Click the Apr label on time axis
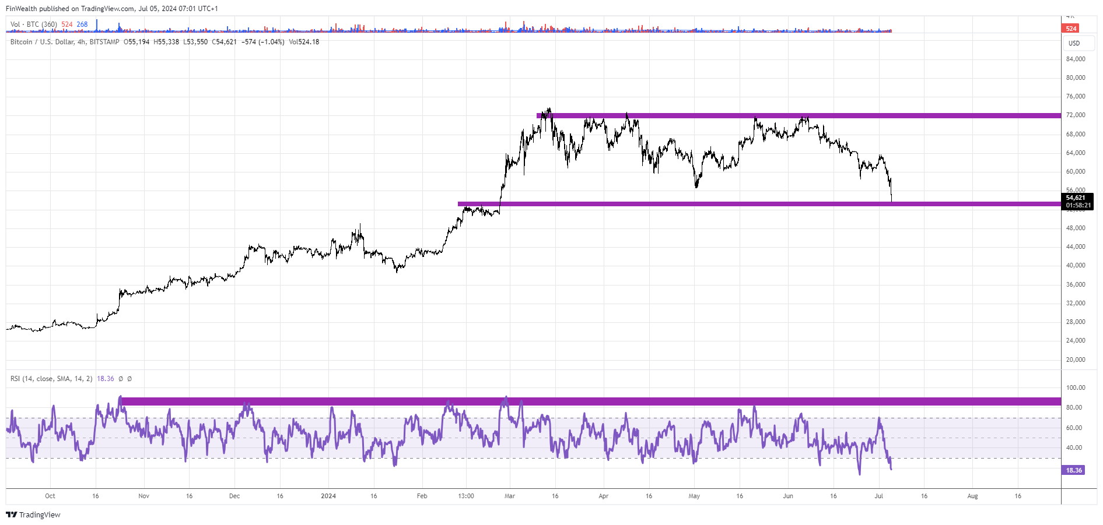This screenshot has height=525, width=1103. tap(604, 496)
